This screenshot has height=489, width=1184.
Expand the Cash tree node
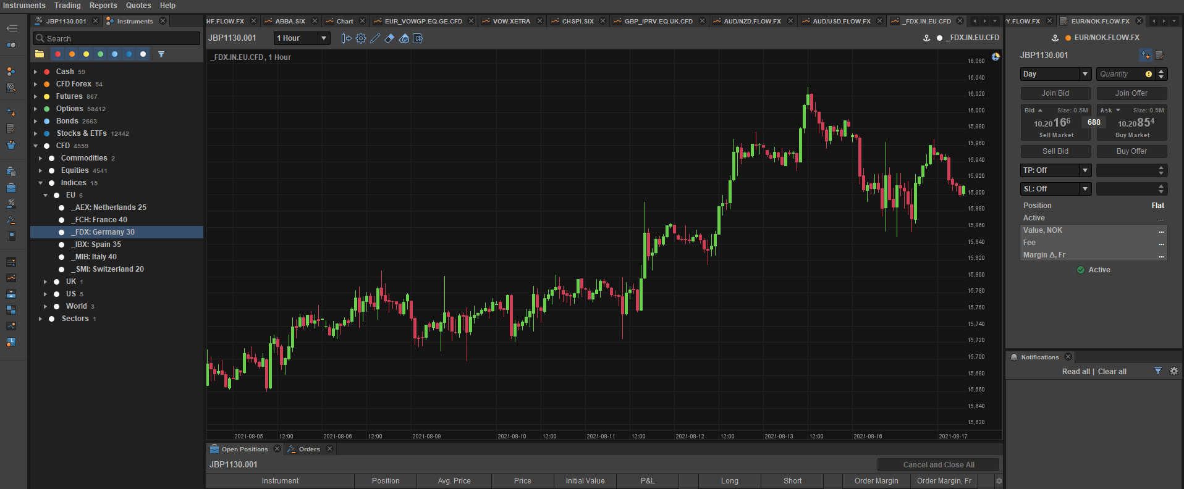point(35,72)
